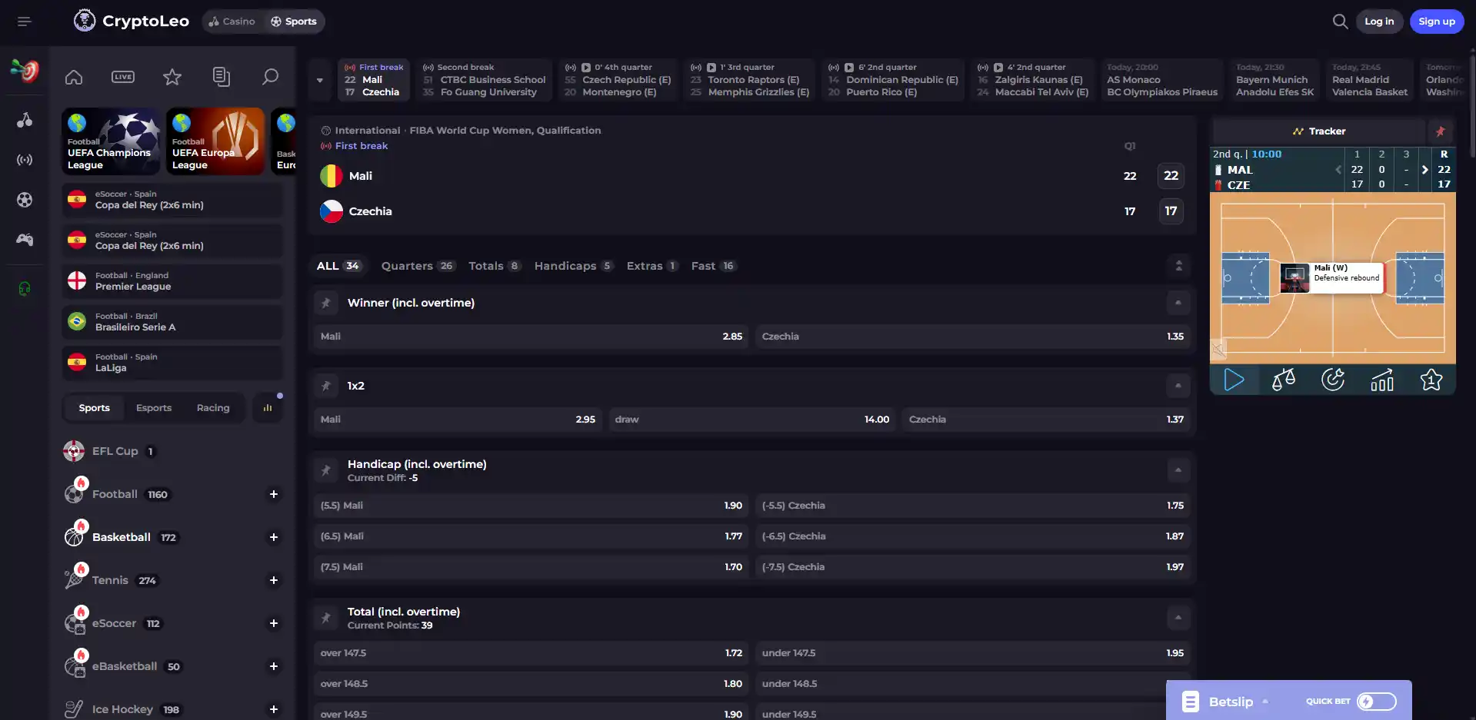Pin the Total (incl. overtime) market
The width and height of the screenshot is (1476, 720).
click(x=326, y=618)
